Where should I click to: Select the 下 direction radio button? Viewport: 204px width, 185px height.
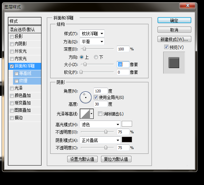tap(96, 57)
